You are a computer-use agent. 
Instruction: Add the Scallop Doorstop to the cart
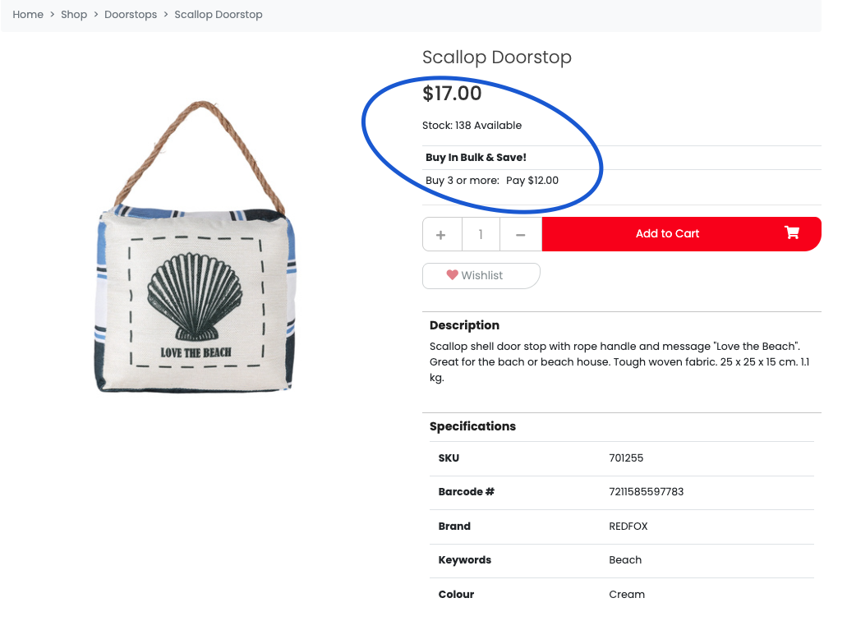click(667, 233)
